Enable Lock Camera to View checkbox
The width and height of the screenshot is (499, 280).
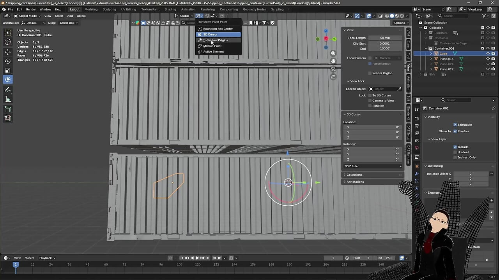(370, 101)
